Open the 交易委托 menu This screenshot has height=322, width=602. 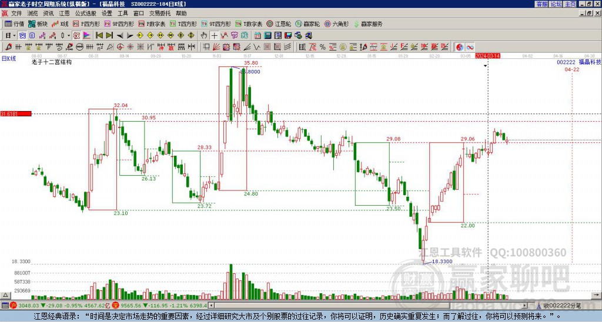click(x=160, y=14)
